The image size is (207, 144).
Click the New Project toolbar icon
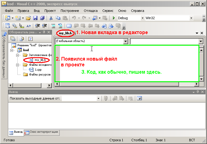[x=8, y=18]
